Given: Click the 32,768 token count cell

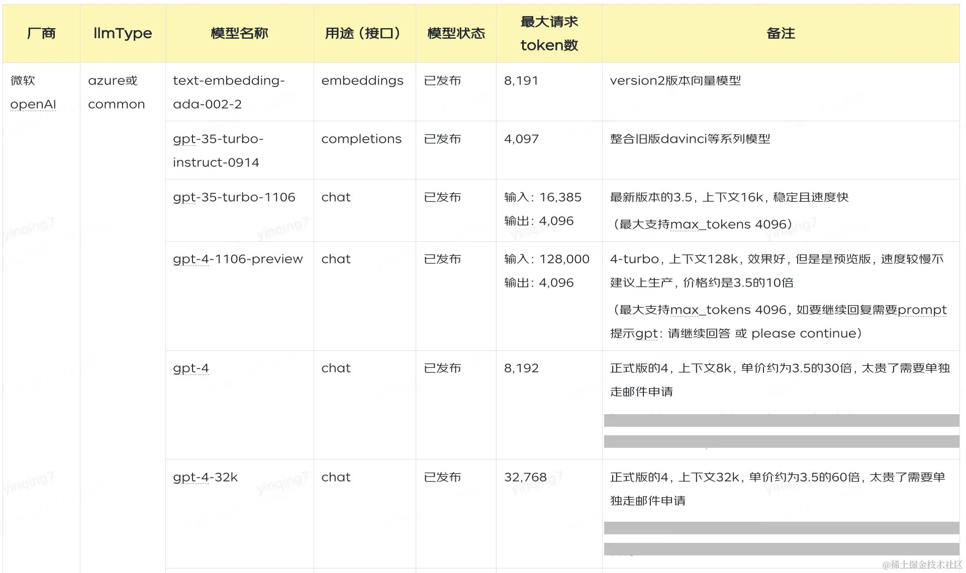Looking at the screenshot, I should tap(525, 477).
